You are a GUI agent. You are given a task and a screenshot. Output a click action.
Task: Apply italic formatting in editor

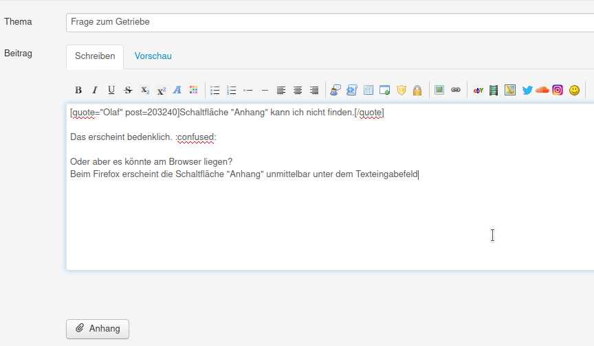94,90
